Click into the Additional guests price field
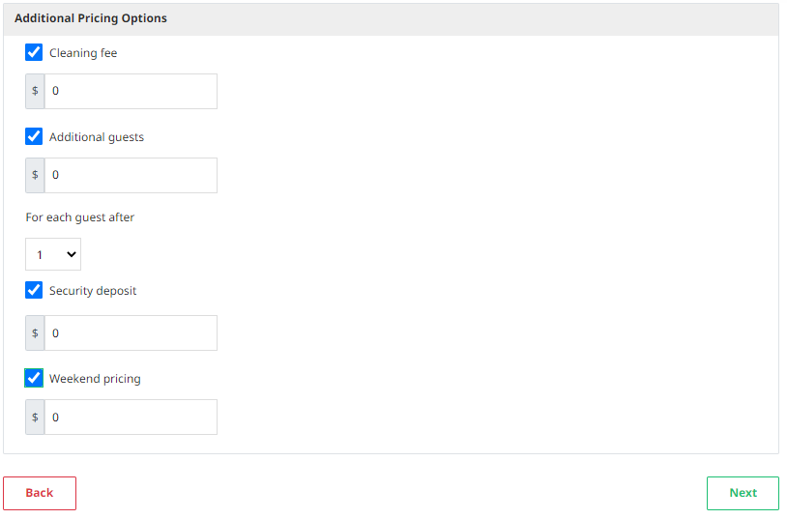Image resolution: width=787 pixels, height=519 pixels. [131, 175]
